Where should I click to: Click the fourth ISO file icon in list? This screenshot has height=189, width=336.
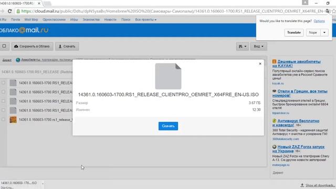click(13, 110)
